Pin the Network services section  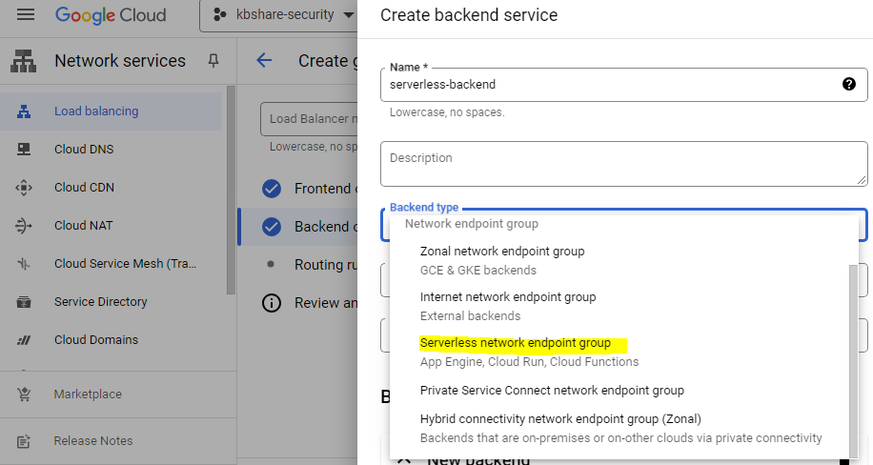(213, 61)
